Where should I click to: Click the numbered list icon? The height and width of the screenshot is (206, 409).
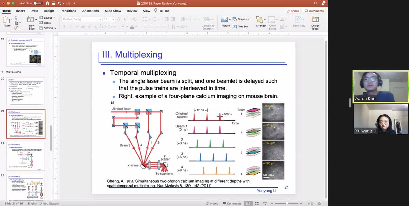(x=154, y=19)
